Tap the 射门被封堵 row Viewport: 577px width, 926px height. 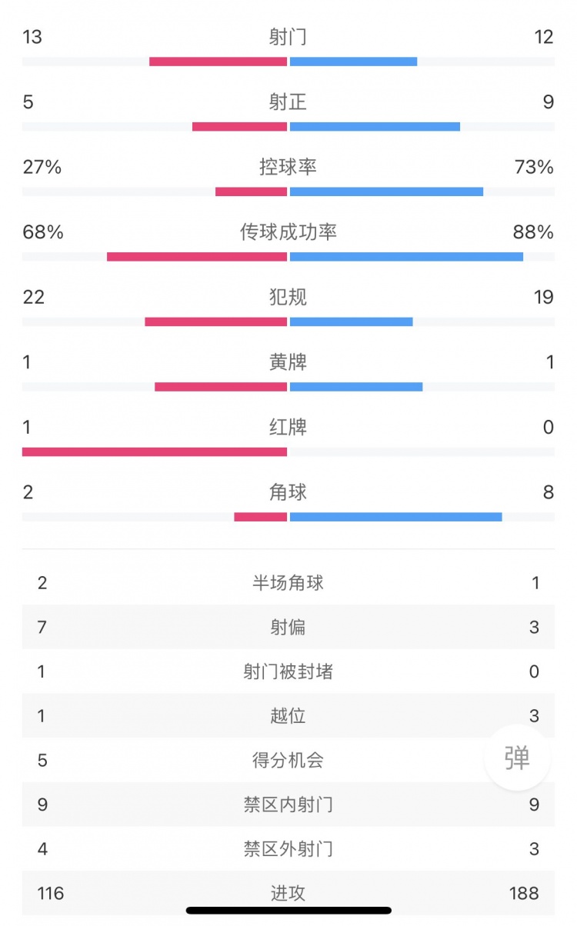point(288,671)
